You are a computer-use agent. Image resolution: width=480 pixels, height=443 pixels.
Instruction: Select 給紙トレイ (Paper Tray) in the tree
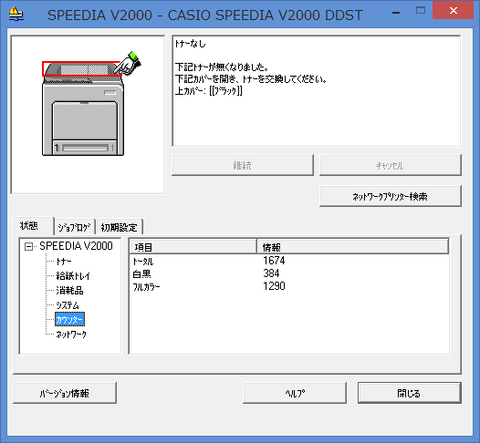point(73,276)
